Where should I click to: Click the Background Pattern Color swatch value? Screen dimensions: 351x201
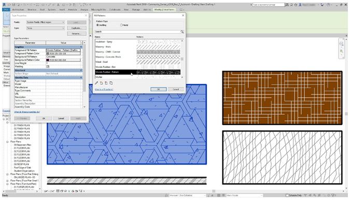[x=63, y=60]
